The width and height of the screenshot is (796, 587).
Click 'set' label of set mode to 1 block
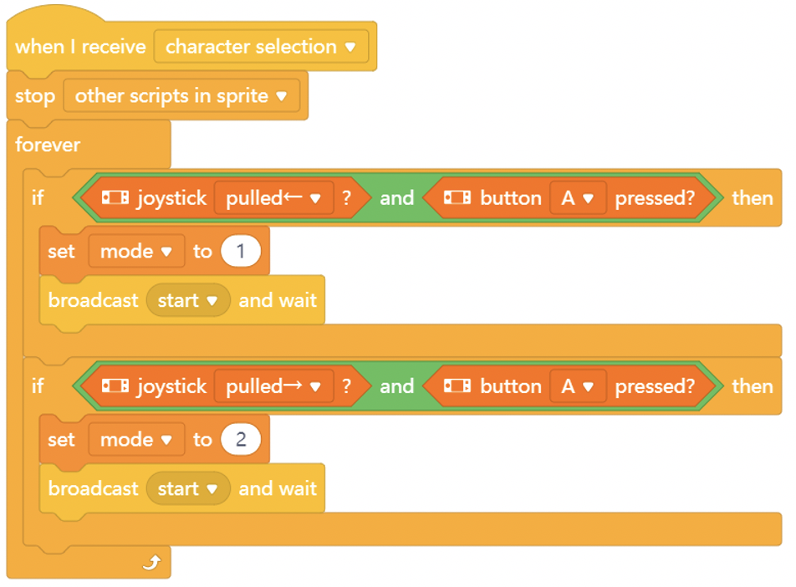(61, 252)
